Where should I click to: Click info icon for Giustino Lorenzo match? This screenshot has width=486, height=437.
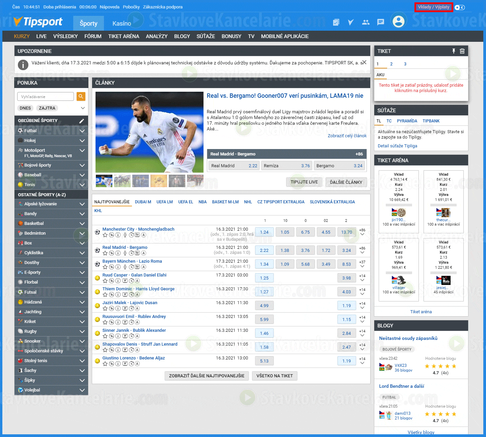click(x=118, y=363)
